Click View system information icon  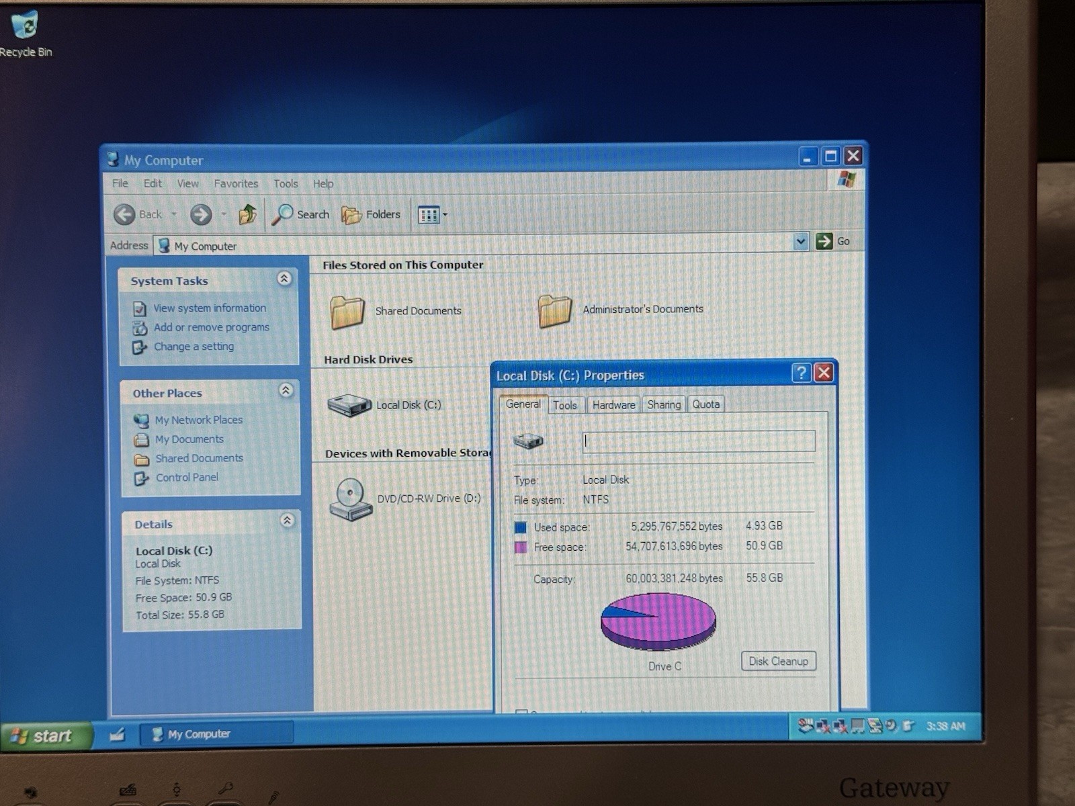[x=140, y=309]
